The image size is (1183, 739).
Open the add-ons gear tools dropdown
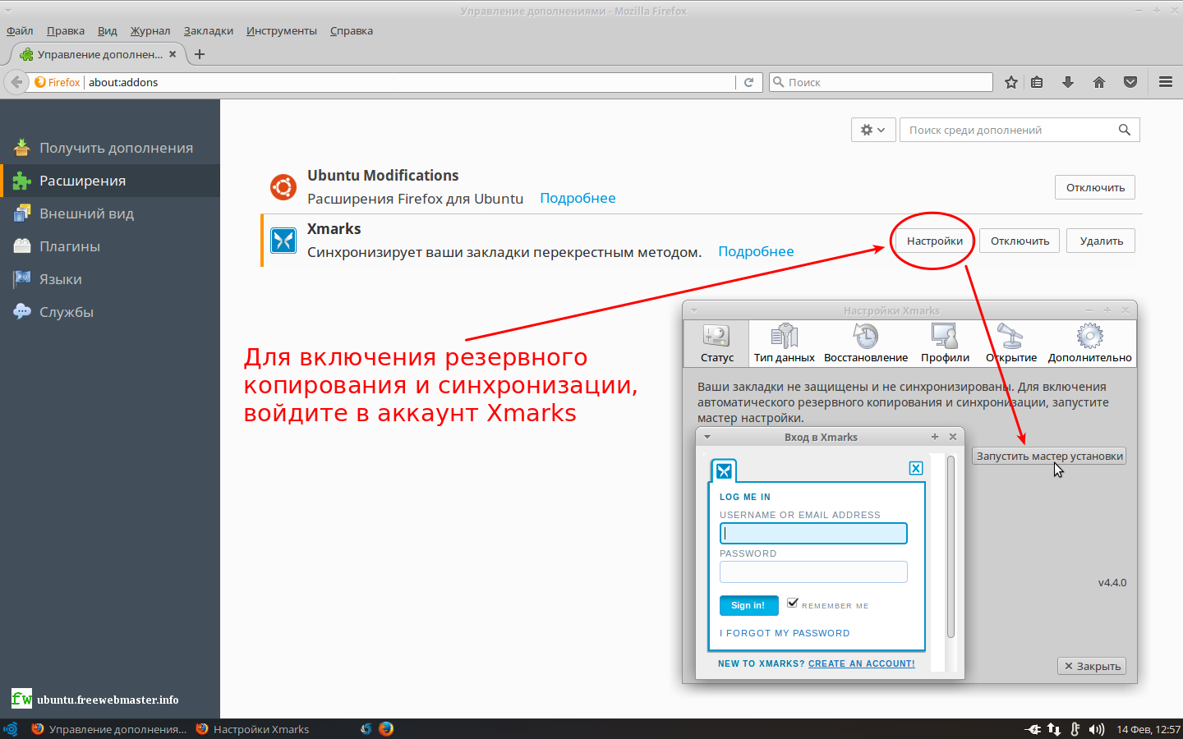[x=873, y=130]
